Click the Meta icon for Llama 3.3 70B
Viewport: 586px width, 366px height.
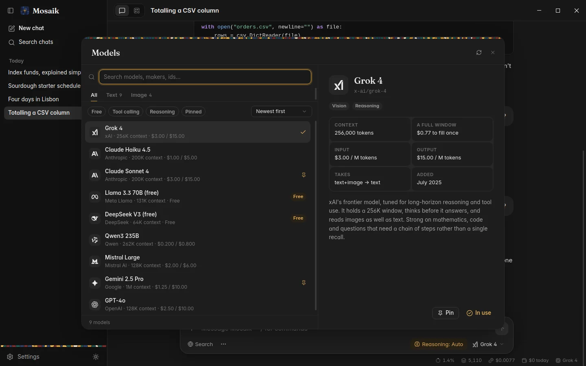[x=95, y=197]
